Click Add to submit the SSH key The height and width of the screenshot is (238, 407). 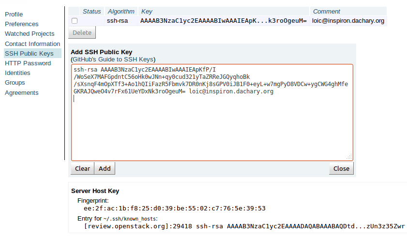pyautogui.click(x=105, y=168)
